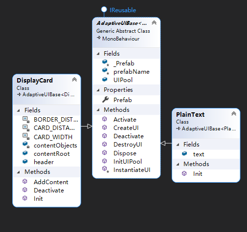Screen dimensions: 247x232
Task: Collapse the DisplayCard class box with chevron
Action: tap(74, 80)
